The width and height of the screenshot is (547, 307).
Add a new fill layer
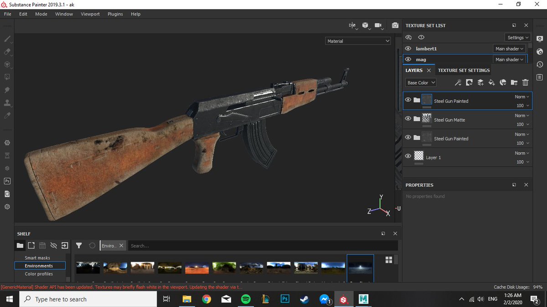(x=491, y=82)
